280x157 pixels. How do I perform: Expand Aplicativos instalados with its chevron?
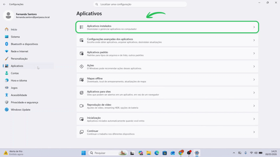(x=254, y=27)
